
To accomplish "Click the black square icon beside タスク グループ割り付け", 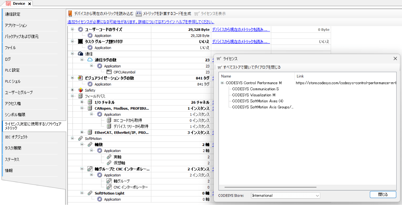I will coord(80,42).
